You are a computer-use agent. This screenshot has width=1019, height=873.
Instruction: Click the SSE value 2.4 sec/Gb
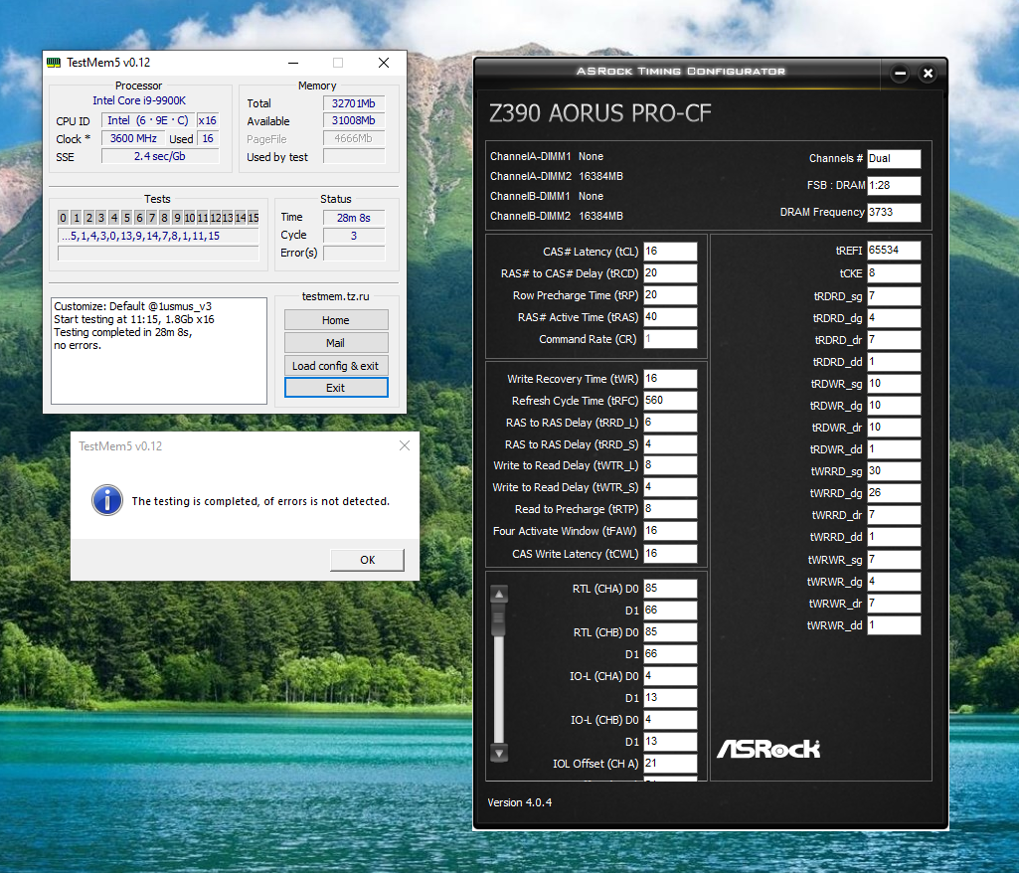pos(160,156)
